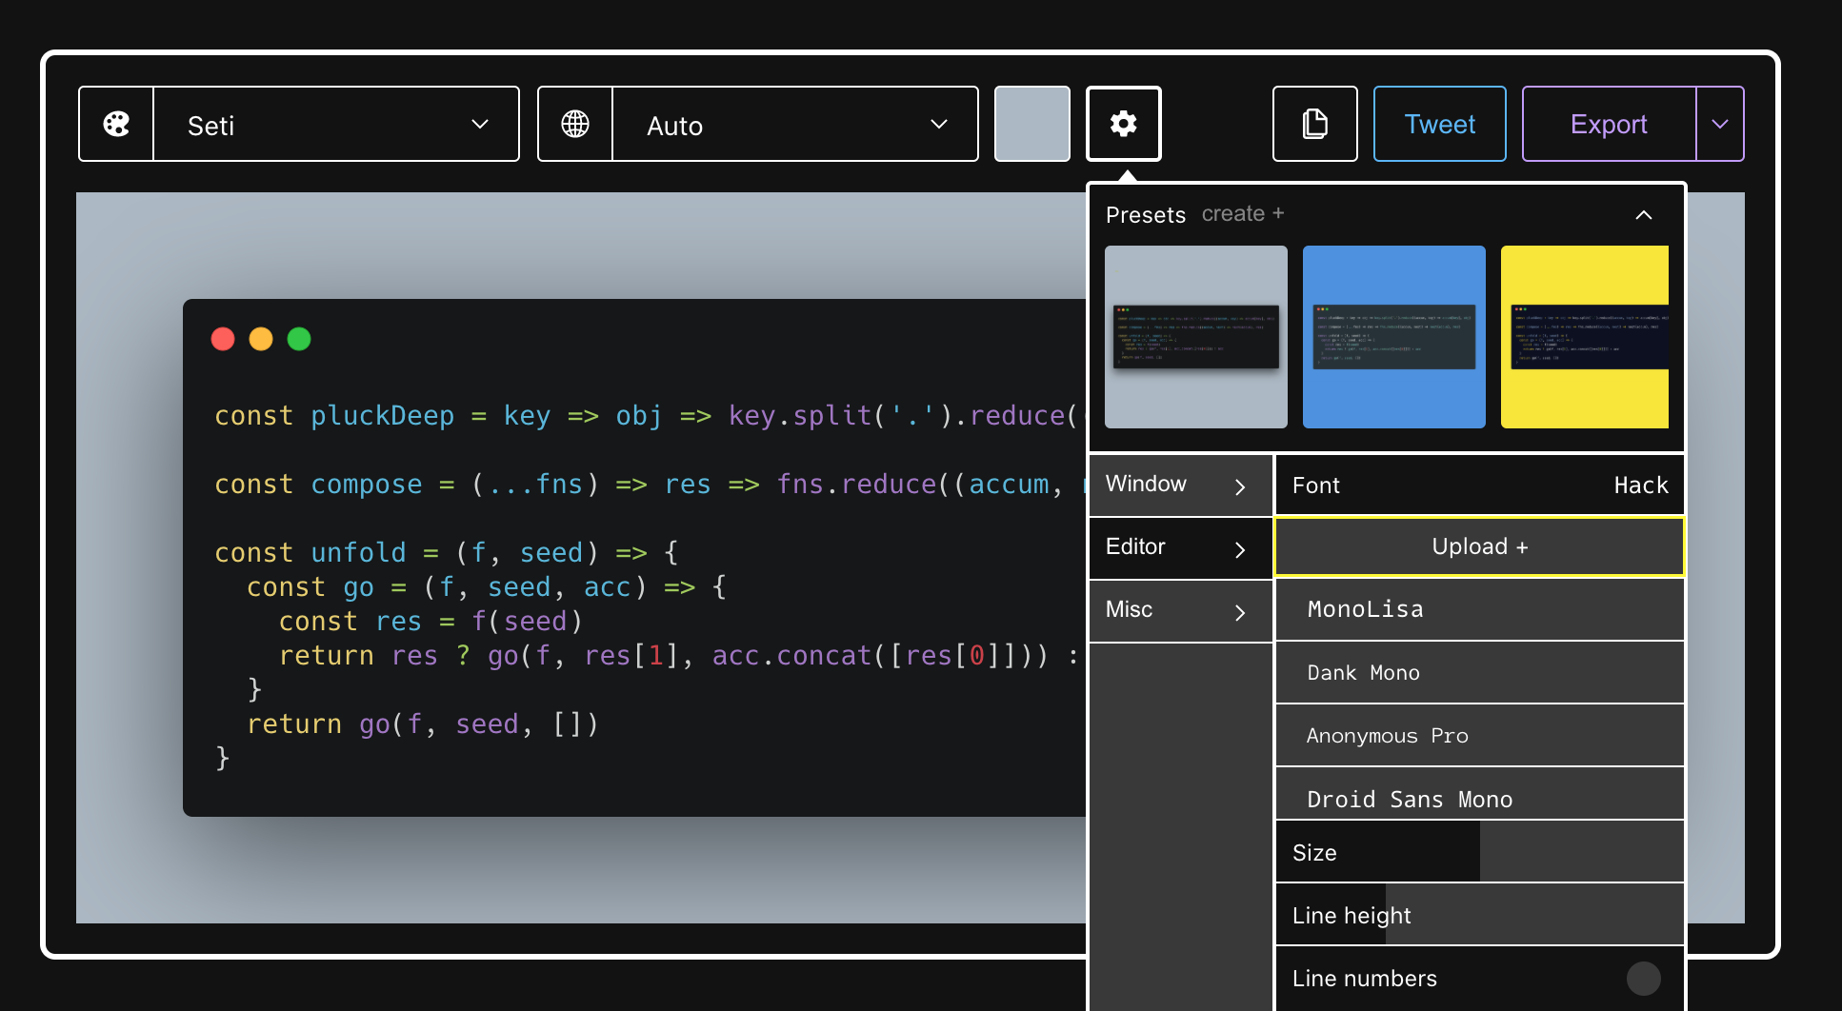1842x1011 pixels.
Task: Click the green dot in code window
Action: point(299,338)
